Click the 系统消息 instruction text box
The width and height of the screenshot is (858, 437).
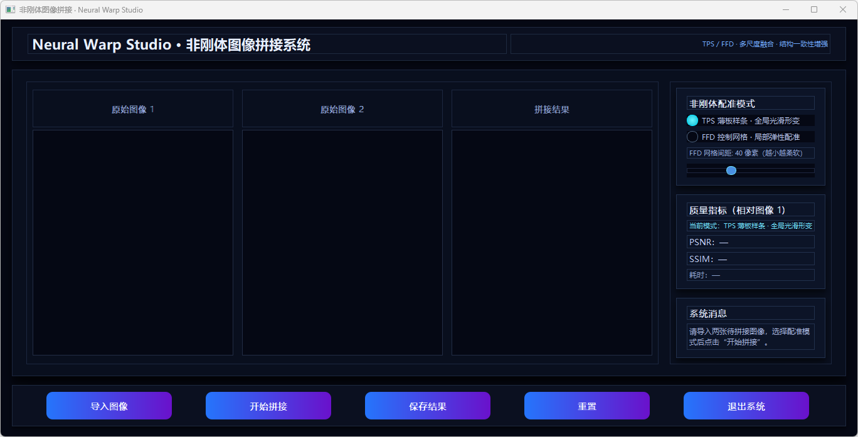tap(750, 337)
